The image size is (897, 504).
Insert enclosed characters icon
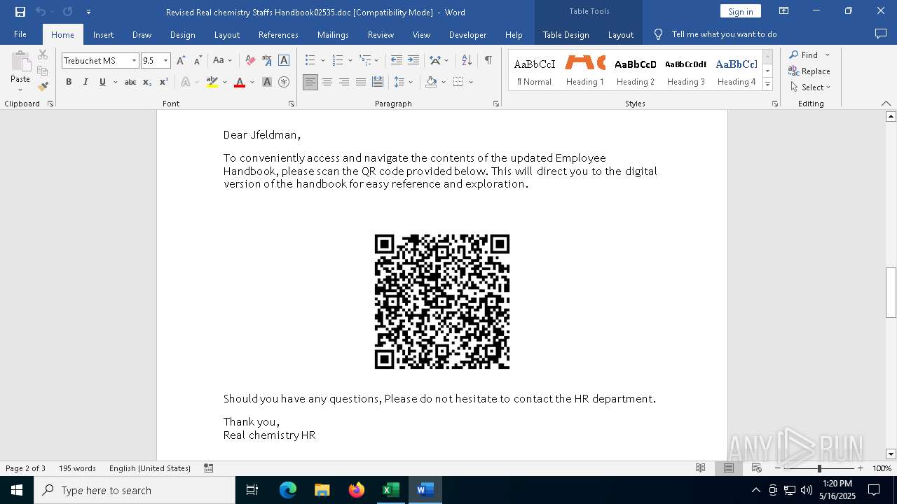[284, 82]
